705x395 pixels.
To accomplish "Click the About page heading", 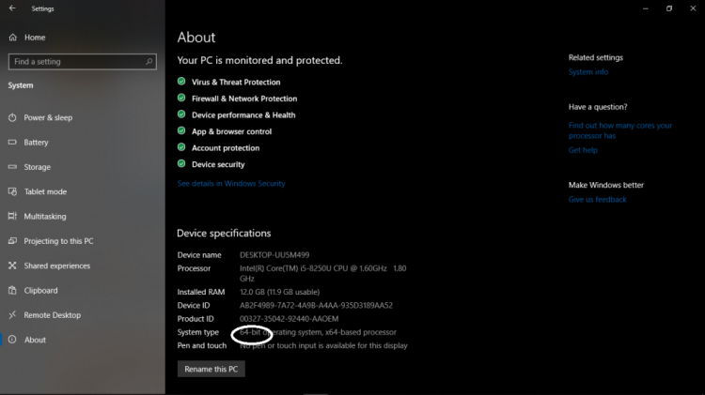I will click(x=196, y=38).
